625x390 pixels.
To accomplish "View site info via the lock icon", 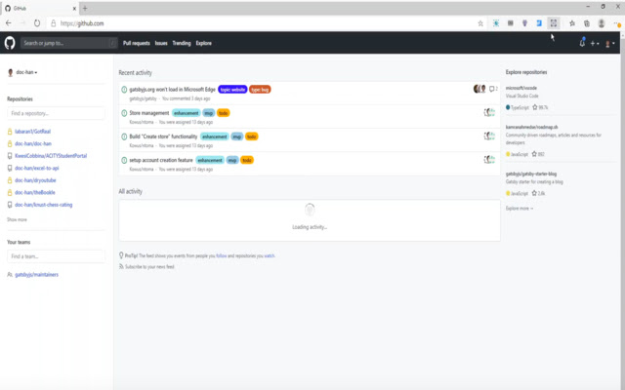I will [53, 23].
